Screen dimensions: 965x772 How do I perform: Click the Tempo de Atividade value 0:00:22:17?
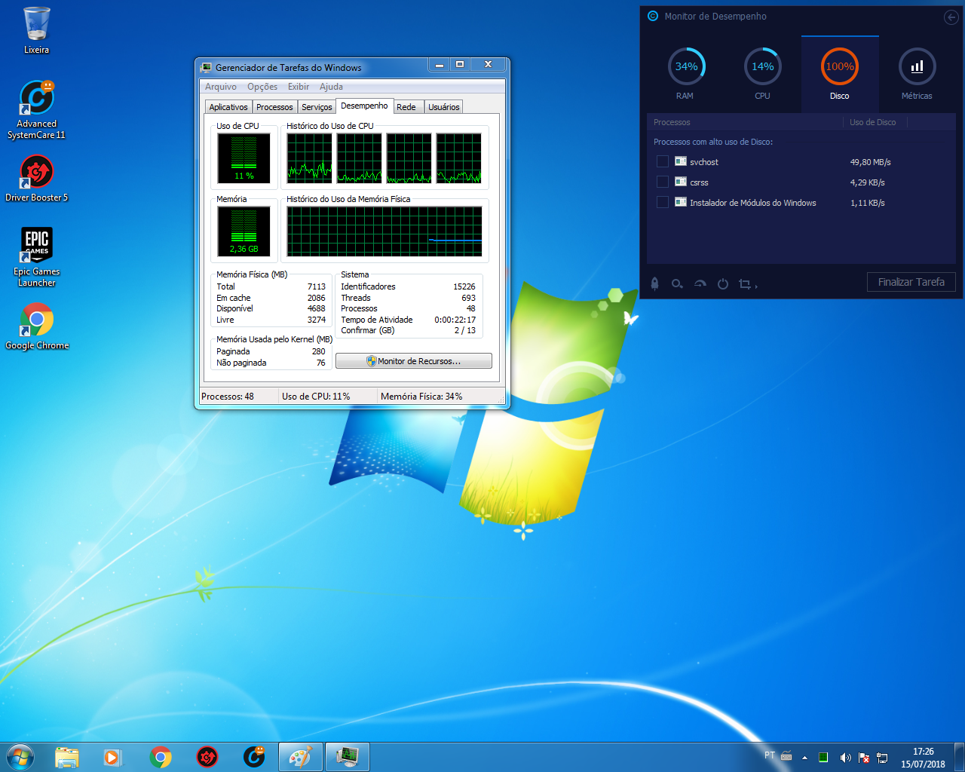(x=455, y=320)
